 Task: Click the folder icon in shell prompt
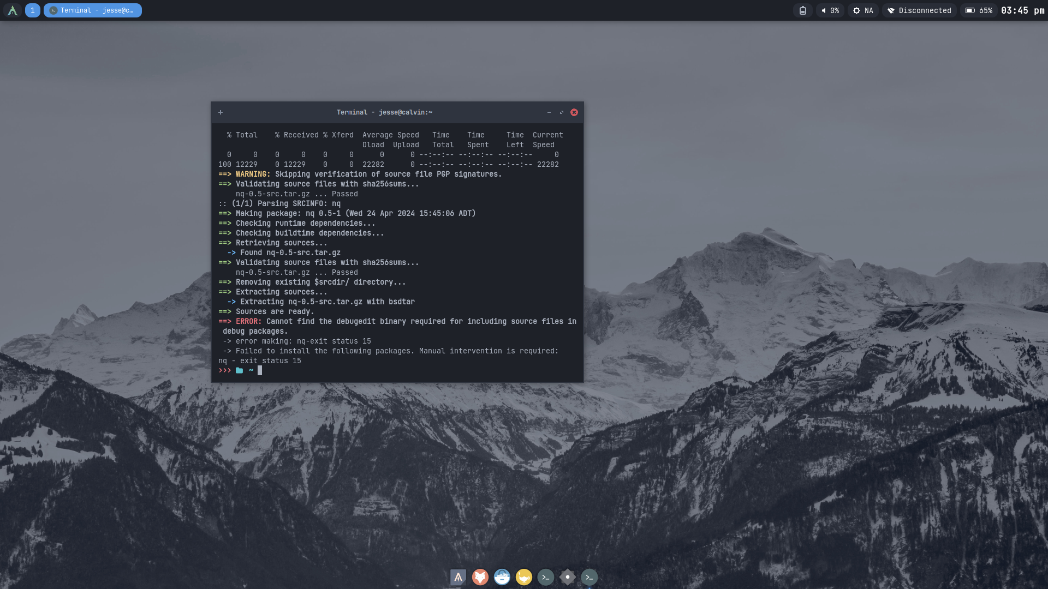[239, 370]
